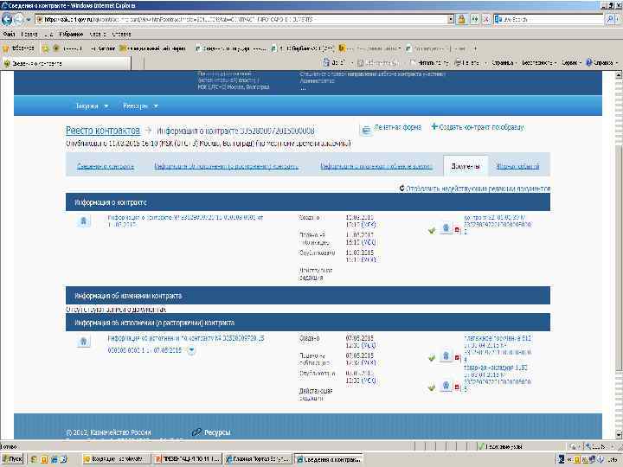This screenshot has height=467, width=623.
Task: Open the address bar history dropdown arrow
Action: click(451, 19)
